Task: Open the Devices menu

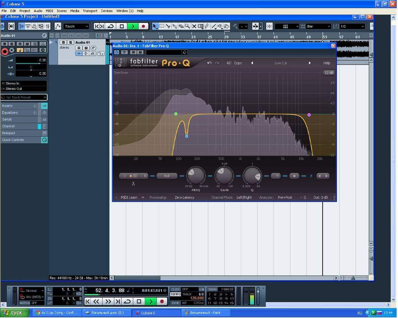Action: click(x=107, y=11)
